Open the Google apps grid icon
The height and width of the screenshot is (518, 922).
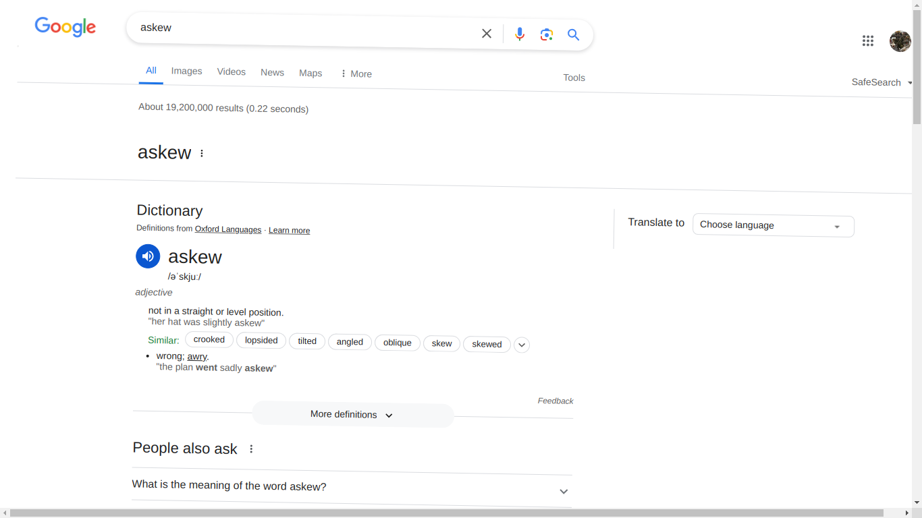tap(868, 41)
